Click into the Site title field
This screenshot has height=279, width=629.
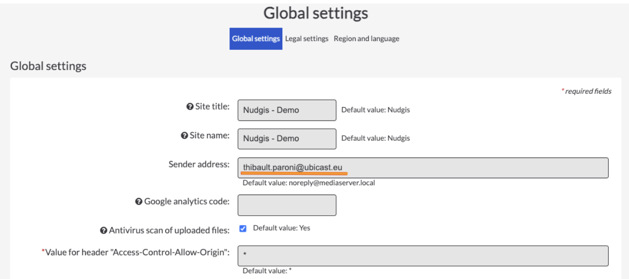tap(287, 110)
